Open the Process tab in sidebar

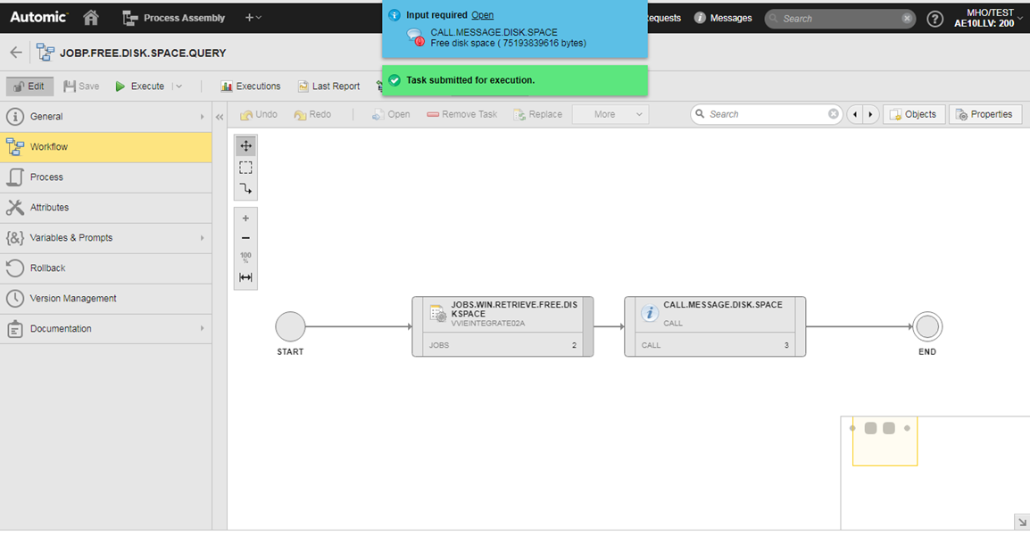pos(46,177)
